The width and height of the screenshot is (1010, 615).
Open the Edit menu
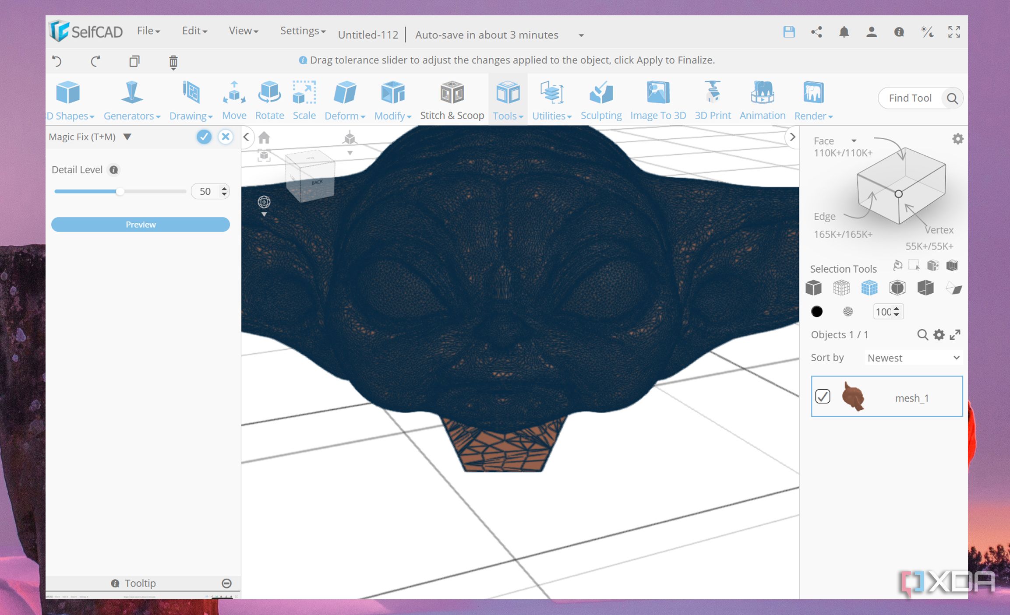click(194, 31)
